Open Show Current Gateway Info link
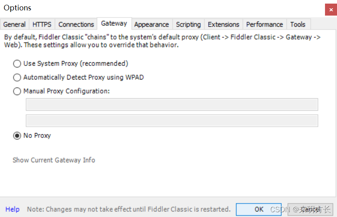This screenshot has width=337, height=217. coord(54,160)
